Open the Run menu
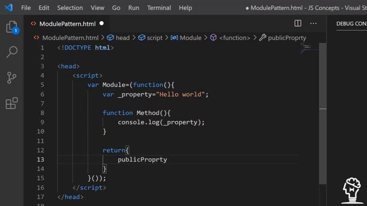Viewport: 367px width, 206px height. click(x=134, y=8)
